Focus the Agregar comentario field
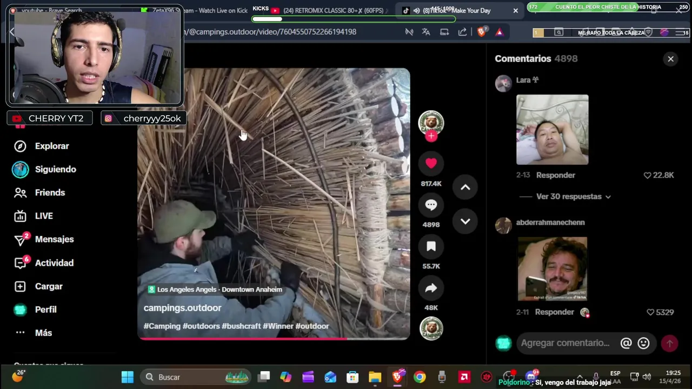This screenshot has height=389, width=692. click(565, 343)
